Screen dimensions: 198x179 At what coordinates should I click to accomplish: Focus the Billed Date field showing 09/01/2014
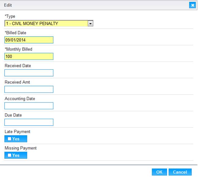pyautogui.click(x=29, y=40)
